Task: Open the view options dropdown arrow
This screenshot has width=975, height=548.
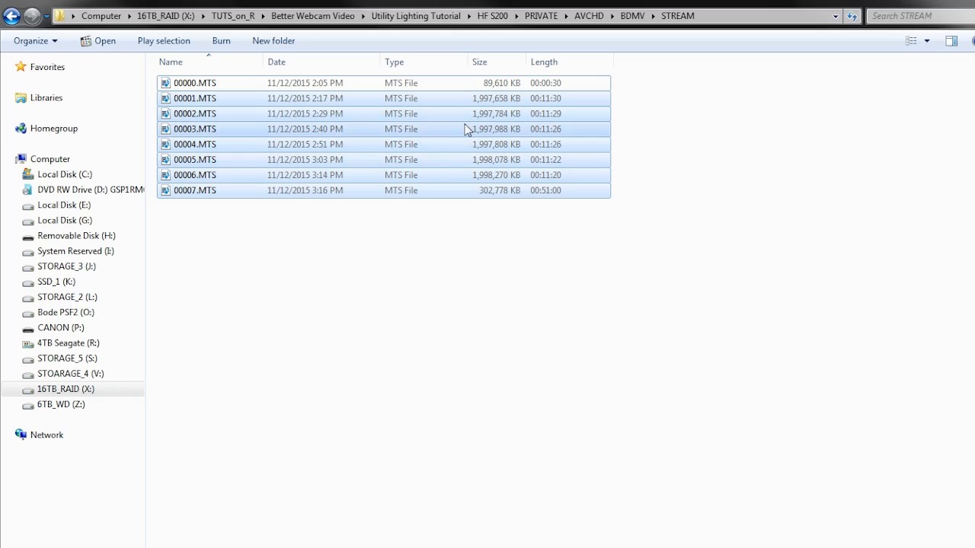Action: (x=927, y=41)
